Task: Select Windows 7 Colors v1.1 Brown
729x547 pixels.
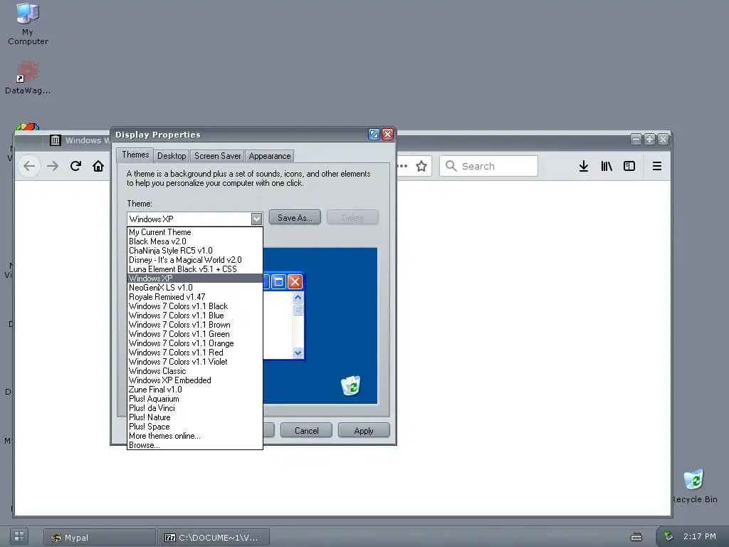Action: (x=195, y=325)
